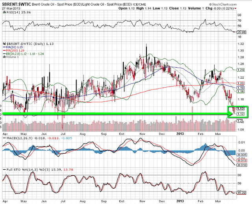The image size is (252, 204).
Task: Click the candlestick icon before $BRENT:$WTIC (Daily)
Action: point(4,44)
